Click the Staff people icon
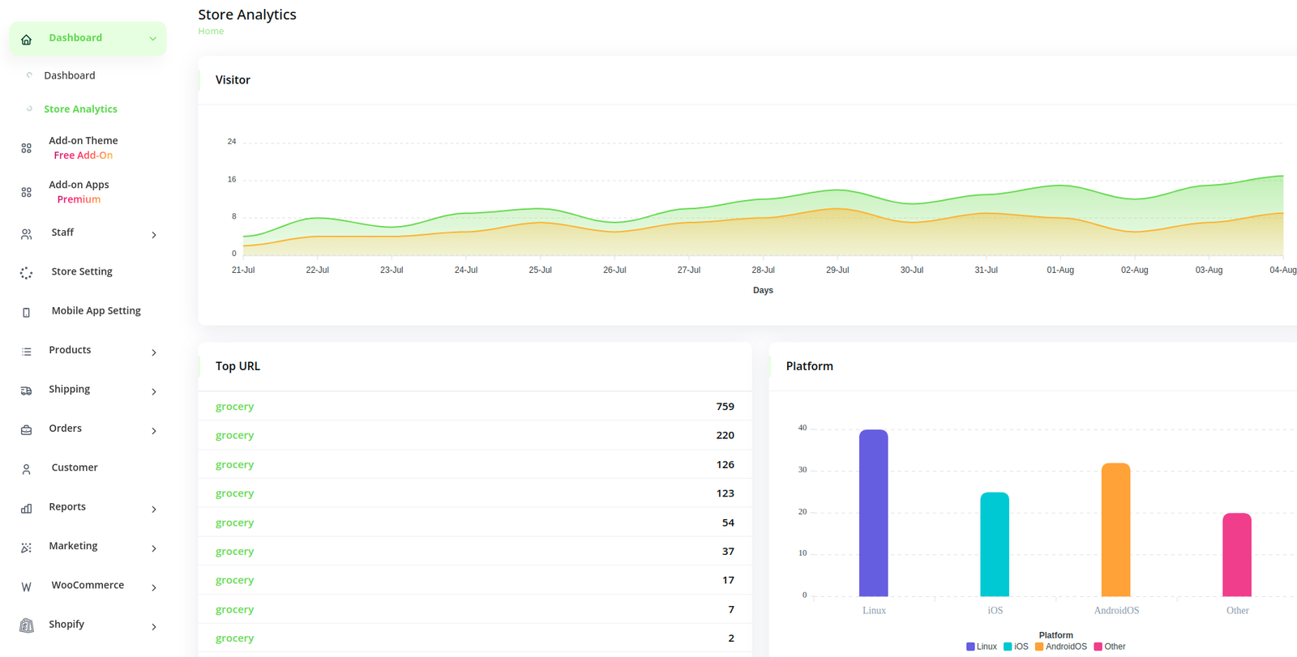Image resolution: width=1297 pixels, height=657 pixels. click(27, 234)
